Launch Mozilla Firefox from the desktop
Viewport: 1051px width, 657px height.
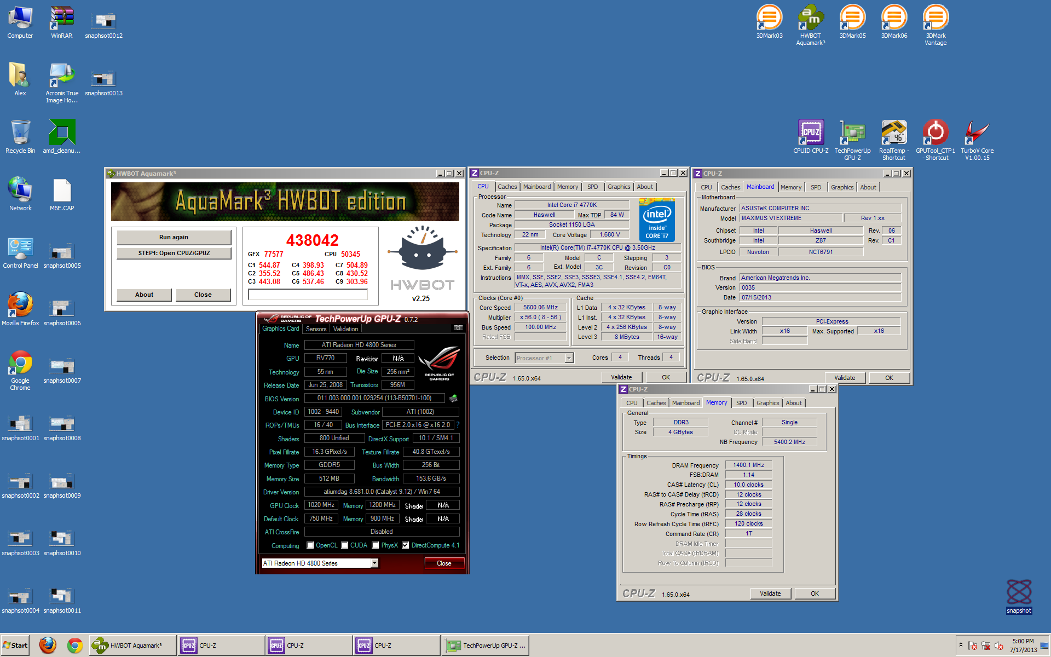point(20,309)
